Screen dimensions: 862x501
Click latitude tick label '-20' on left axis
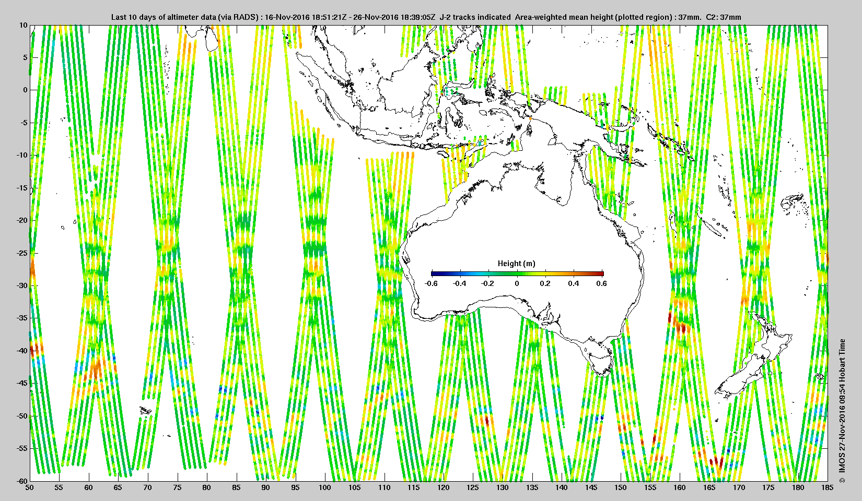tap(22, 220)
